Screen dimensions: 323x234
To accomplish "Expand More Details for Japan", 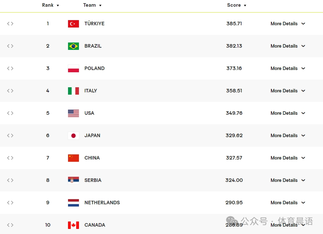I will [288, 136].
